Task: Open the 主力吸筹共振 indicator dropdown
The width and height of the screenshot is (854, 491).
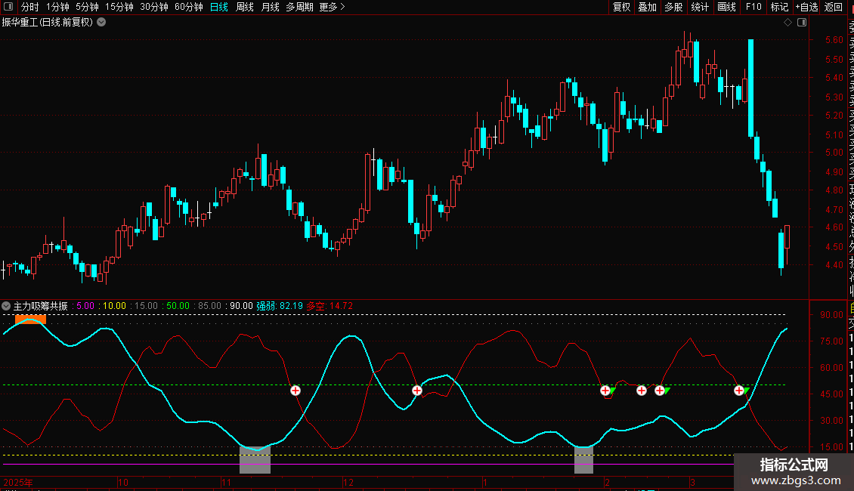Action: coord(7,306)
